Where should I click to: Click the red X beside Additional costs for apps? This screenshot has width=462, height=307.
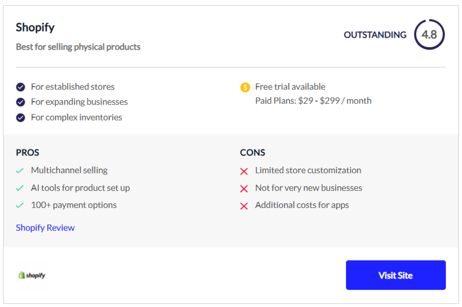244,205
